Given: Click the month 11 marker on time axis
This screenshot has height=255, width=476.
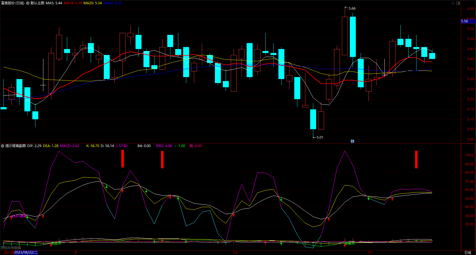Looking at the screenshot, I should tap(371, 252).
